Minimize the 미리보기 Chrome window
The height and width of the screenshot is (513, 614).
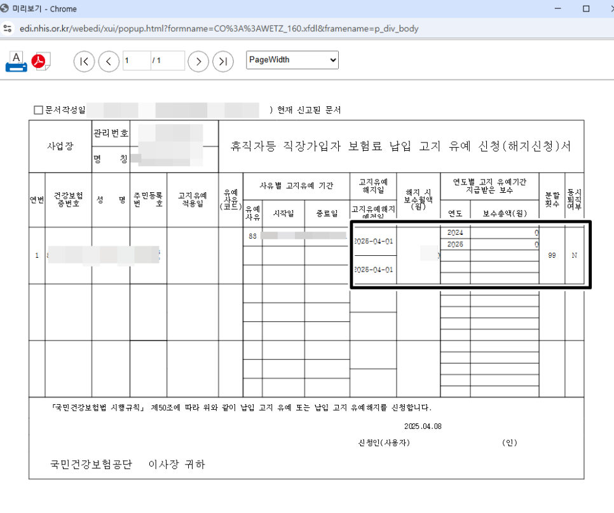[558, 9]
